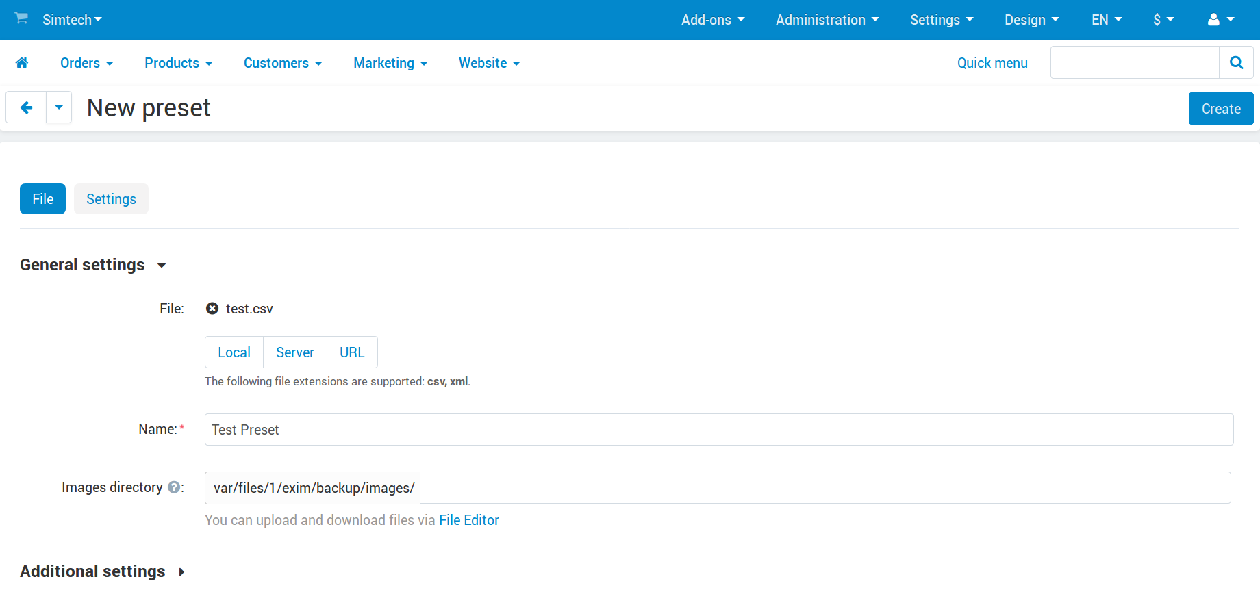Click the var/files/1/exim/backup/images/ path prefix
The height and width of the screenshot is (592, 1260).
pos(313,488)
